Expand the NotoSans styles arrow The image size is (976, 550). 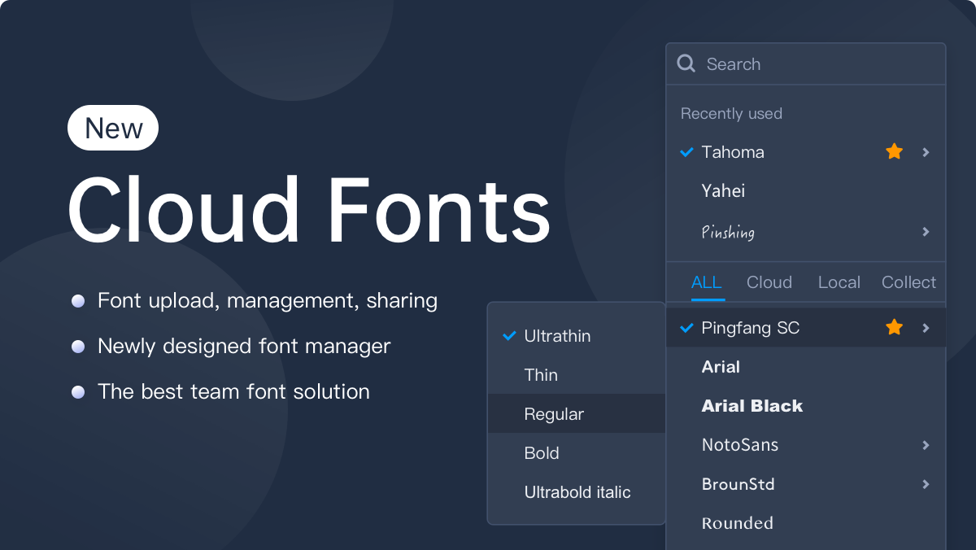(926, 445)
